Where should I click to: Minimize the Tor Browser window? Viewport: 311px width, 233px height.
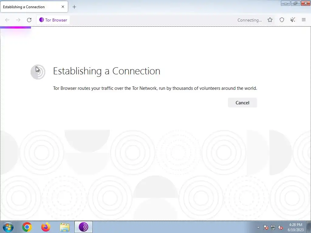point(285,3)
